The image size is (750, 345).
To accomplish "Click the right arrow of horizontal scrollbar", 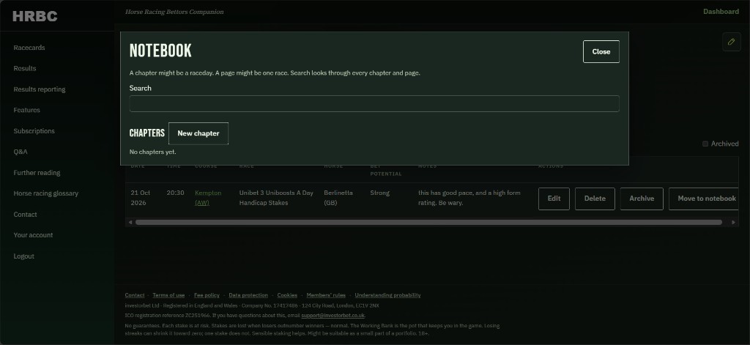I will coord(734,222).
